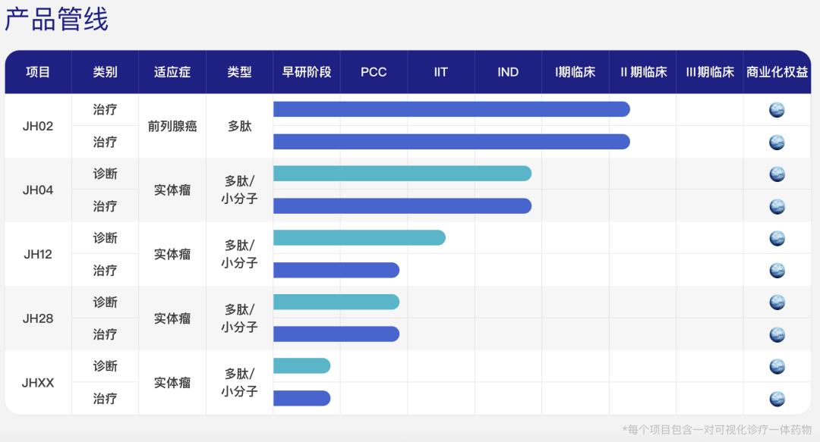Choose the III期临床 header

709,72
